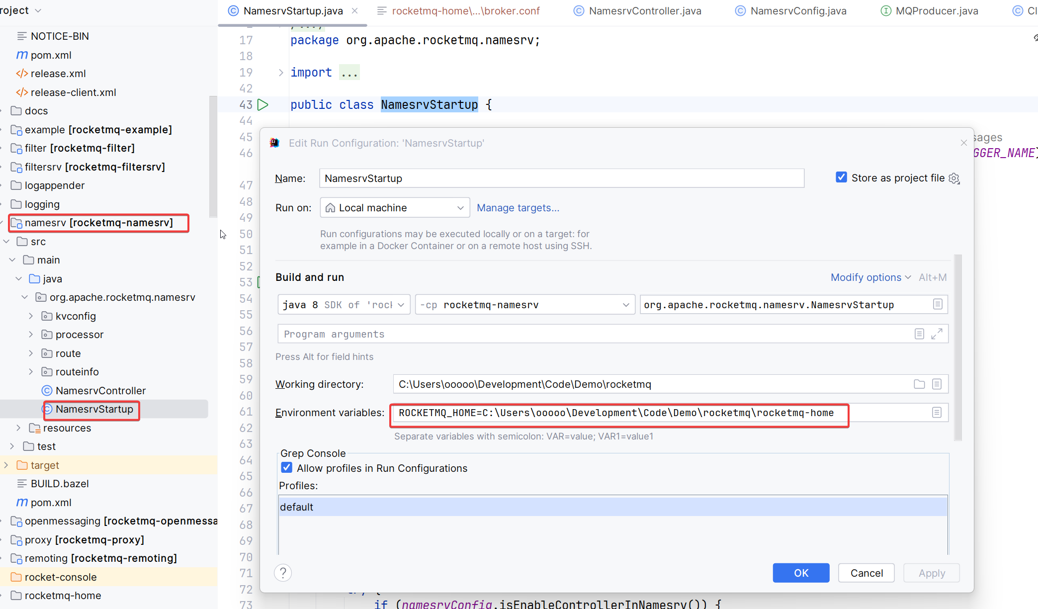Open the java 8 SDK dropdown
The image size is (1038, 609).
coord(344,305)
